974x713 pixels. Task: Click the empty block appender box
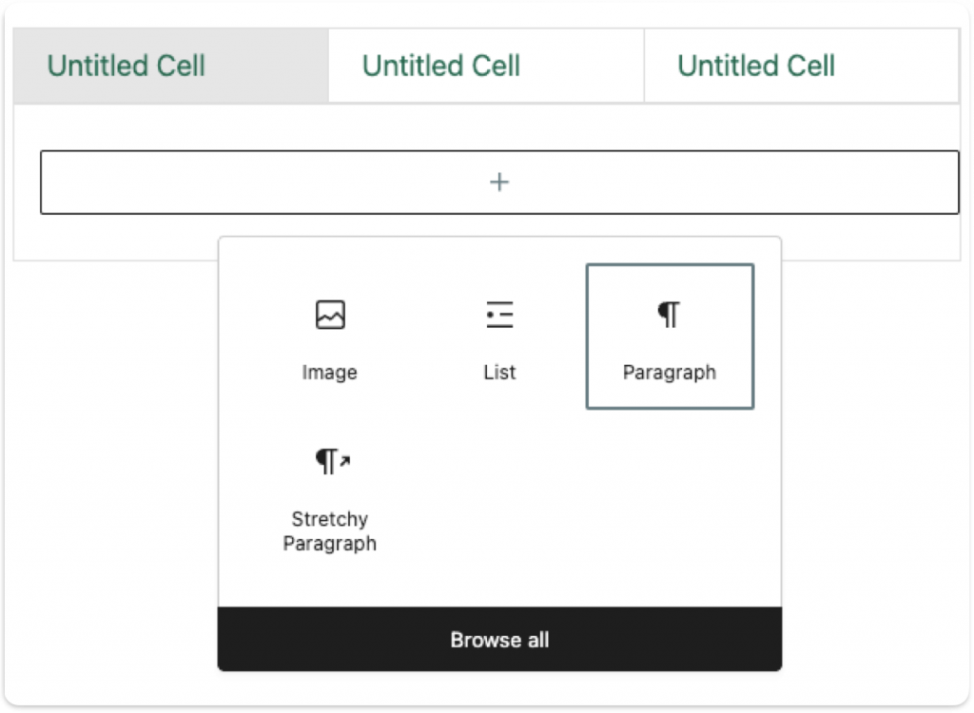pos(499,182)
